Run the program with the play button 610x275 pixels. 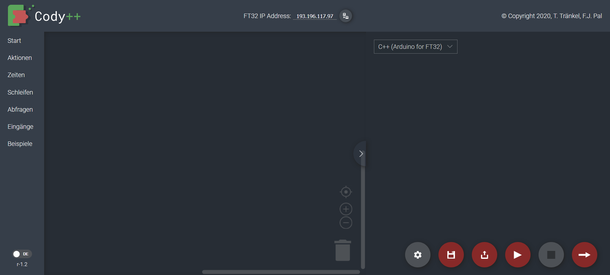tap(518, 255)
